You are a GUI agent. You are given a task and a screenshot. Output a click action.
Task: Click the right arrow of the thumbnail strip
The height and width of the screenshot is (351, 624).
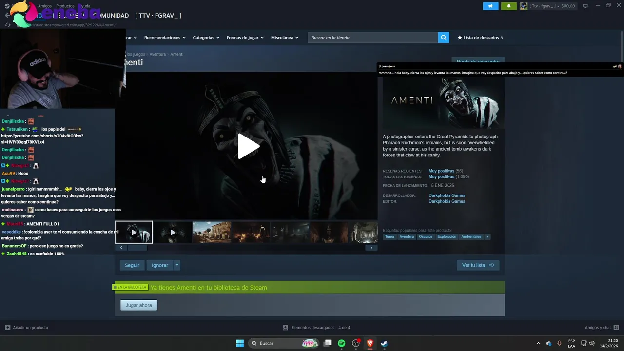click(371, 248)
